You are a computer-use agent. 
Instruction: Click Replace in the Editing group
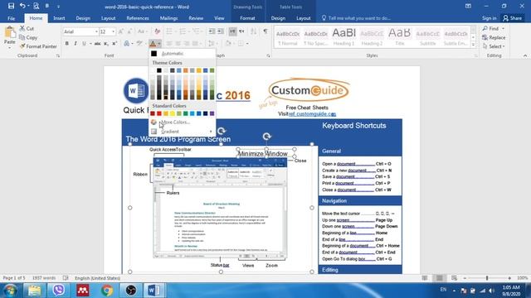[494, 37]
